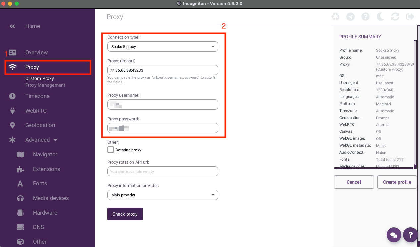Select the Timezone clock icon in the sidebar
This screenshot has width=420, height=247.
(12, 96)
